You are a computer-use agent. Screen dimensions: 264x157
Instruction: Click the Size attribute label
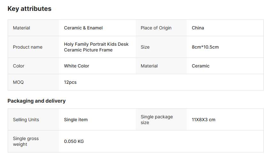145,47
